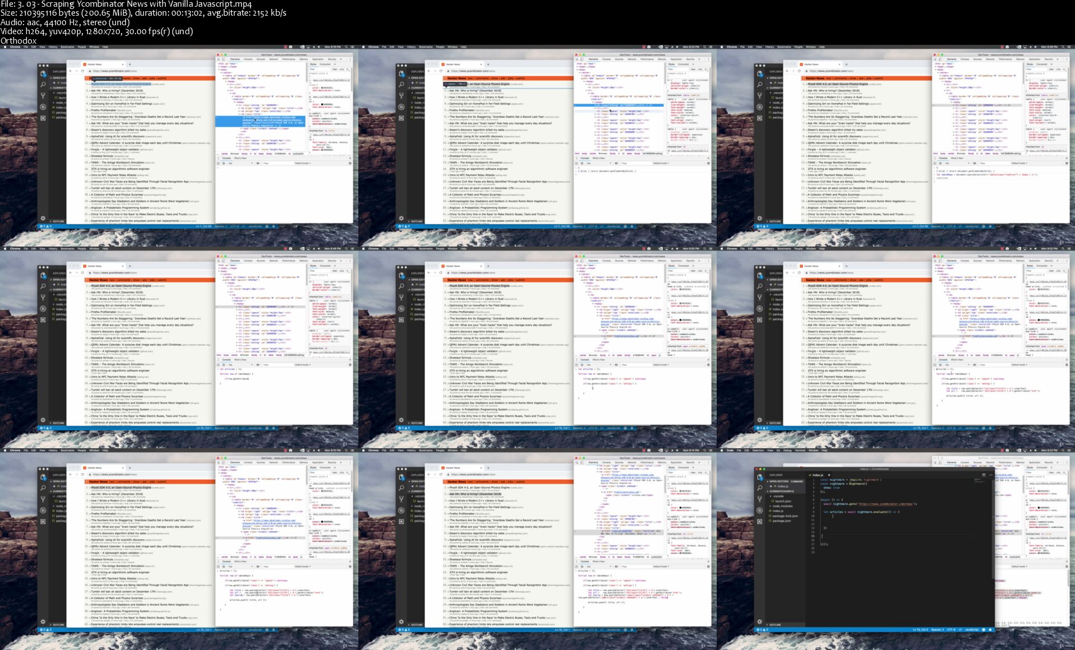The width and height of the screenshot is (1075, 650).
Task: Open Extensions icon in bottom-right frame's activity bar
Action: 760,522
